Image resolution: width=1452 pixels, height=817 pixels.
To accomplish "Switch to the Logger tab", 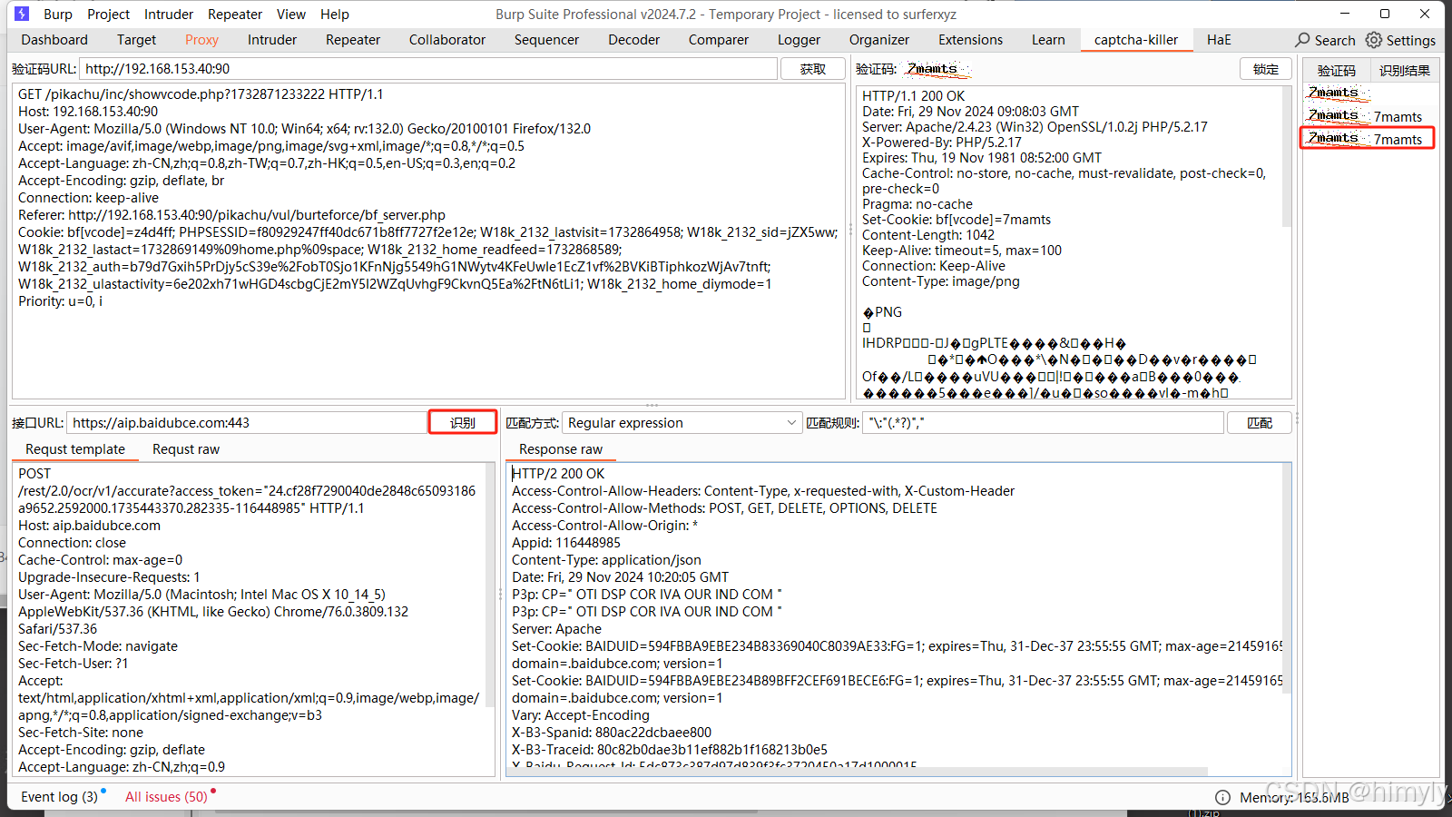I will [799, 40].
